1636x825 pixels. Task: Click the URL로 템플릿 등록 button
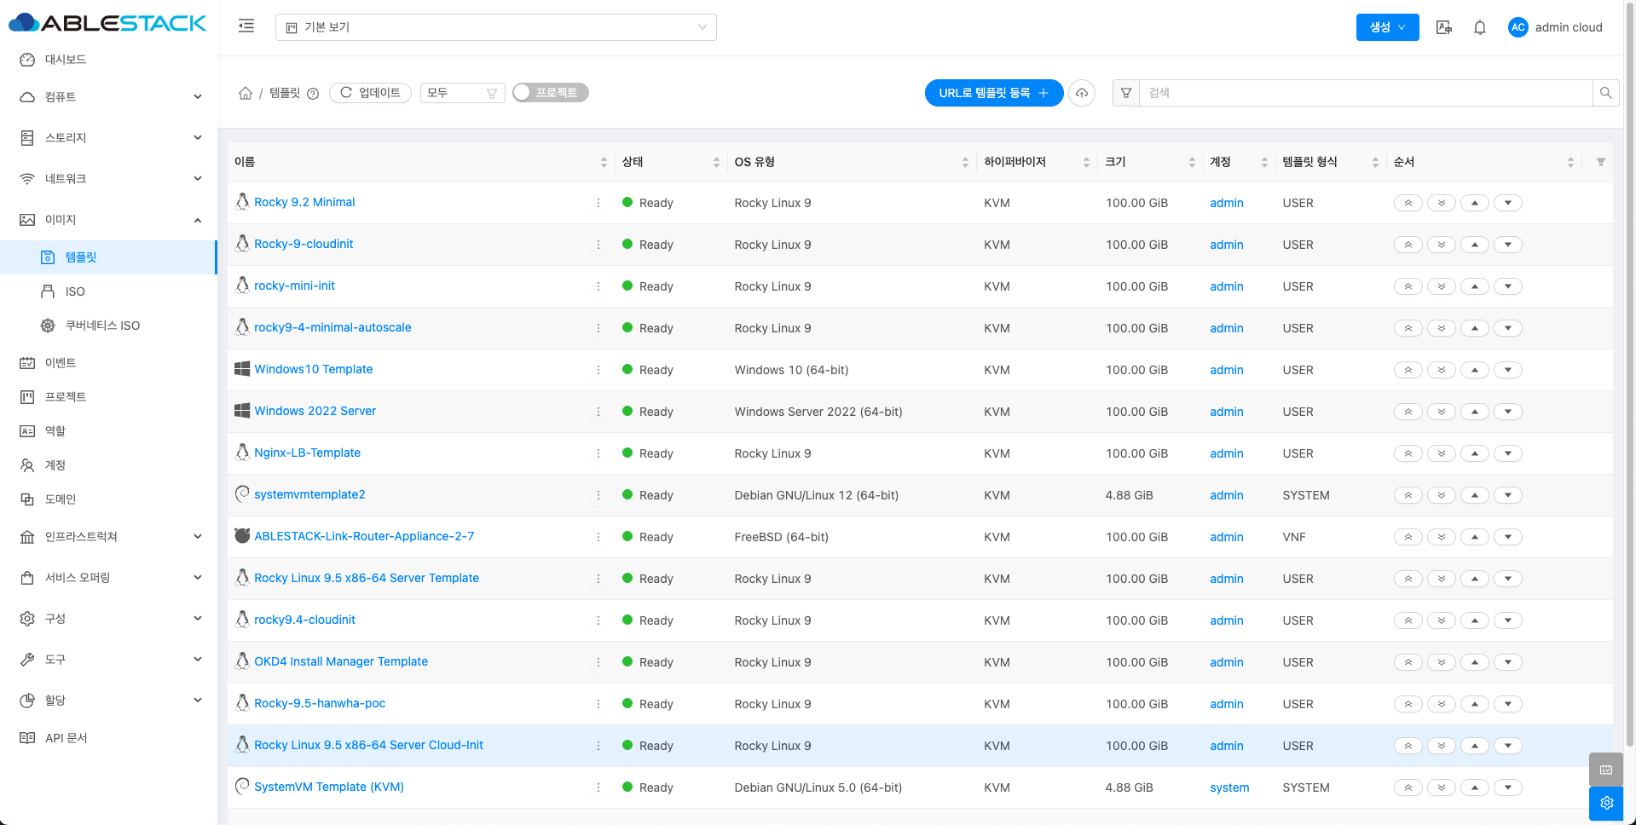tap(993, 93)
